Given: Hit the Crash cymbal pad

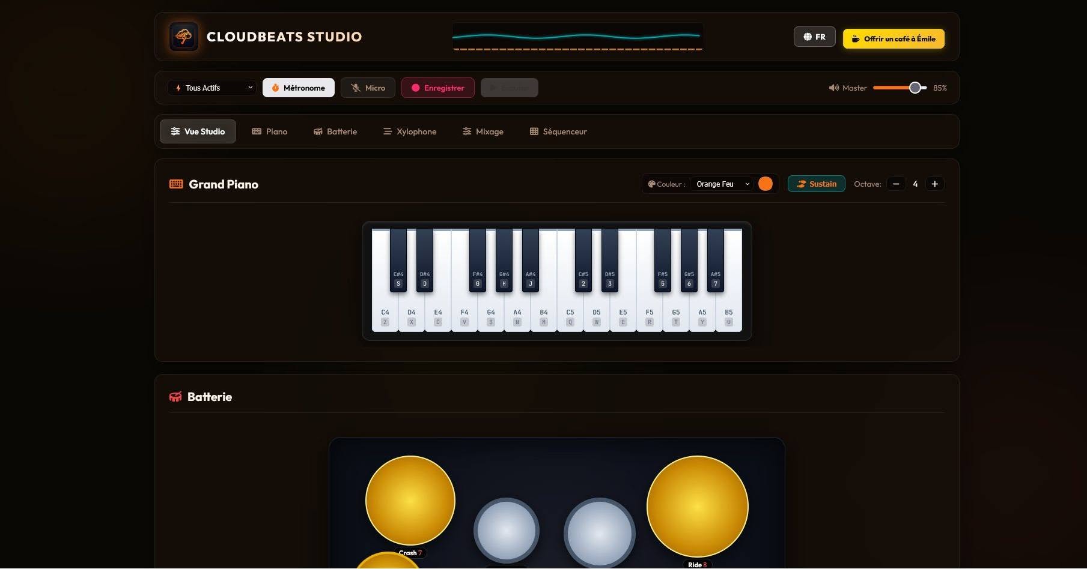Looking at the screenshot, I should pyautogui.click(x=410, y=501).
